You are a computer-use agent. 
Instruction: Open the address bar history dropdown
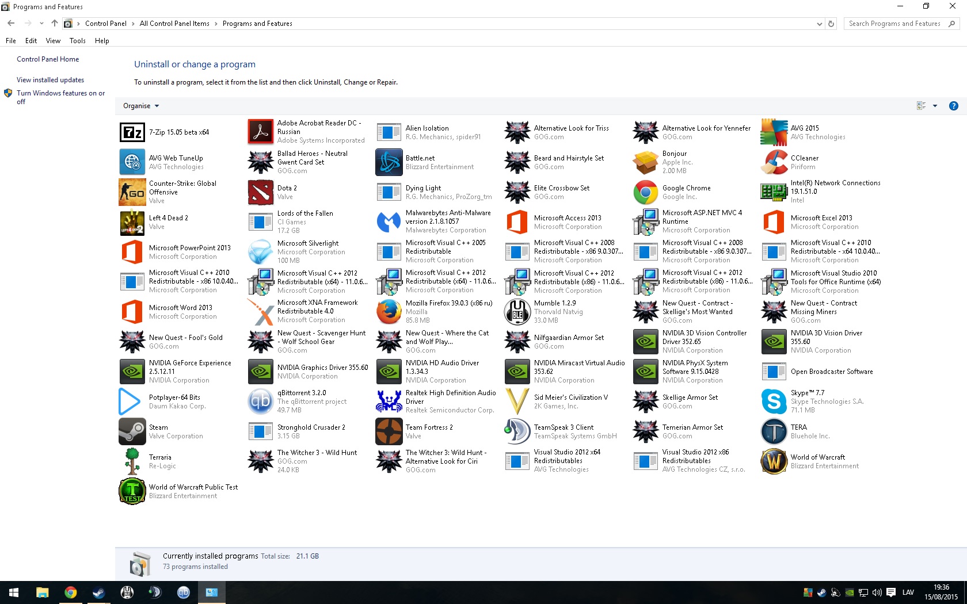tap(819, 24)
